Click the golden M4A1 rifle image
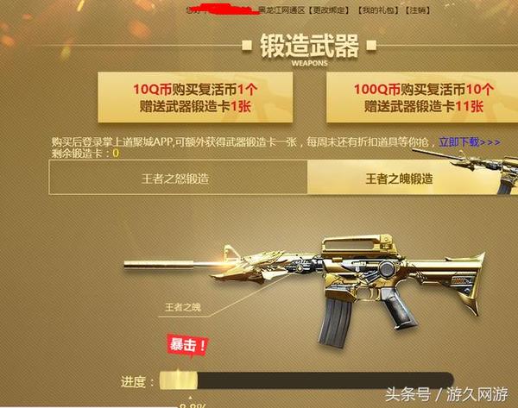Image resolution: width=518 pixels, height=408 pixels. [x=304, y=289]
